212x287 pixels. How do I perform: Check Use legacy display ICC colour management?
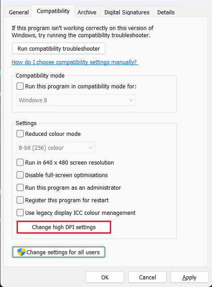[20, 213]
